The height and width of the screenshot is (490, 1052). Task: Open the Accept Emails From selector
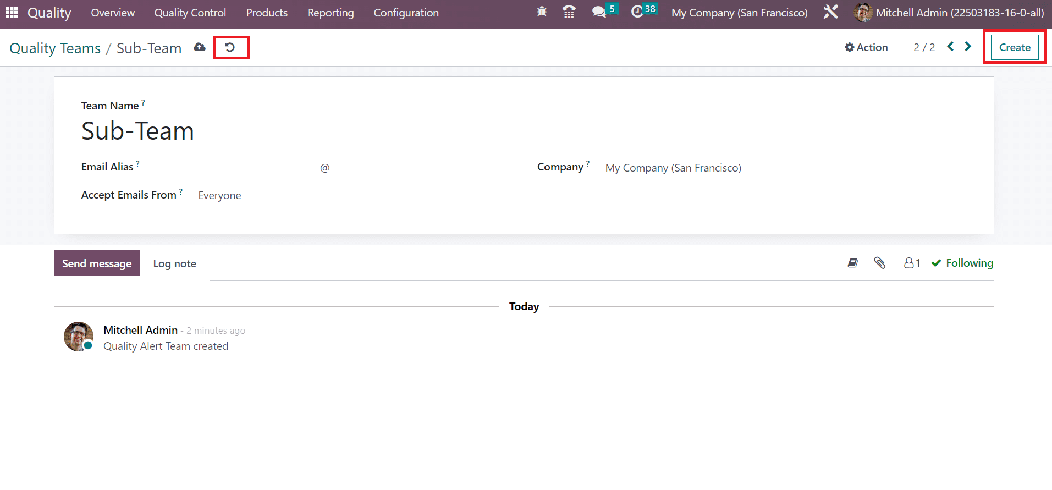(220, 195)
